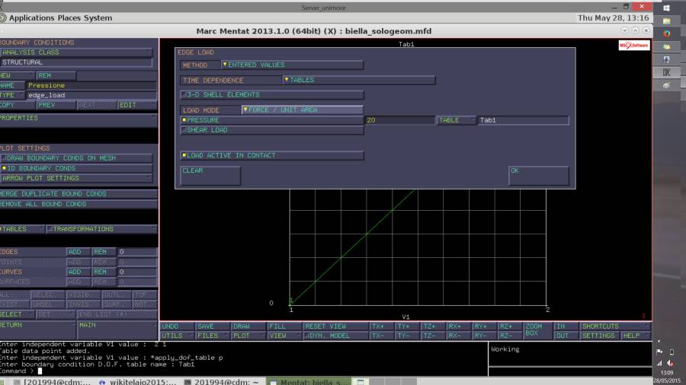Click the FILL view button
Image resolution: width=686 pixels, height=385 pixels.
tap(284, 326)
